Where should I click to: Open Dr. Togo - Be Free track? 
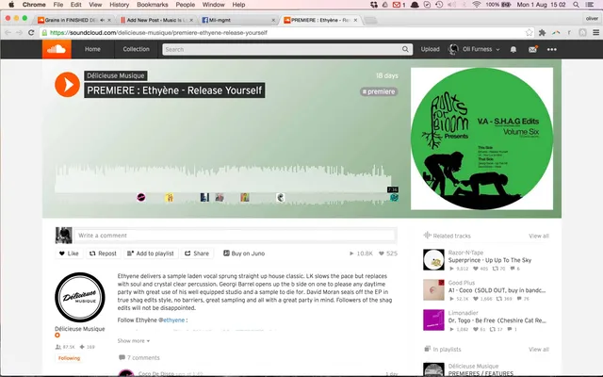tap(497, 320)
